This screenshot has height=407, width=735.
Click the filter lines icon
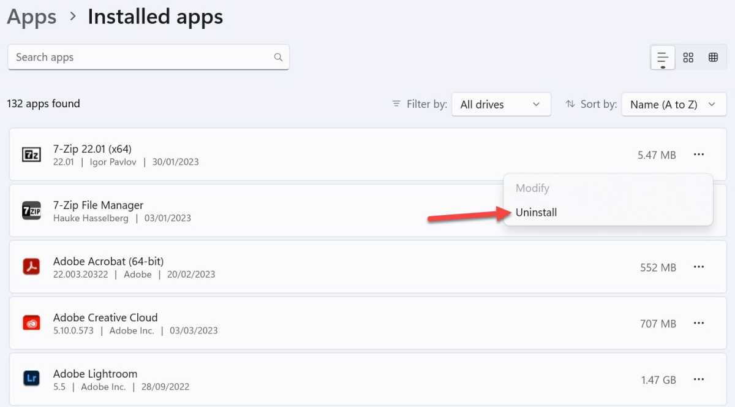396,104
